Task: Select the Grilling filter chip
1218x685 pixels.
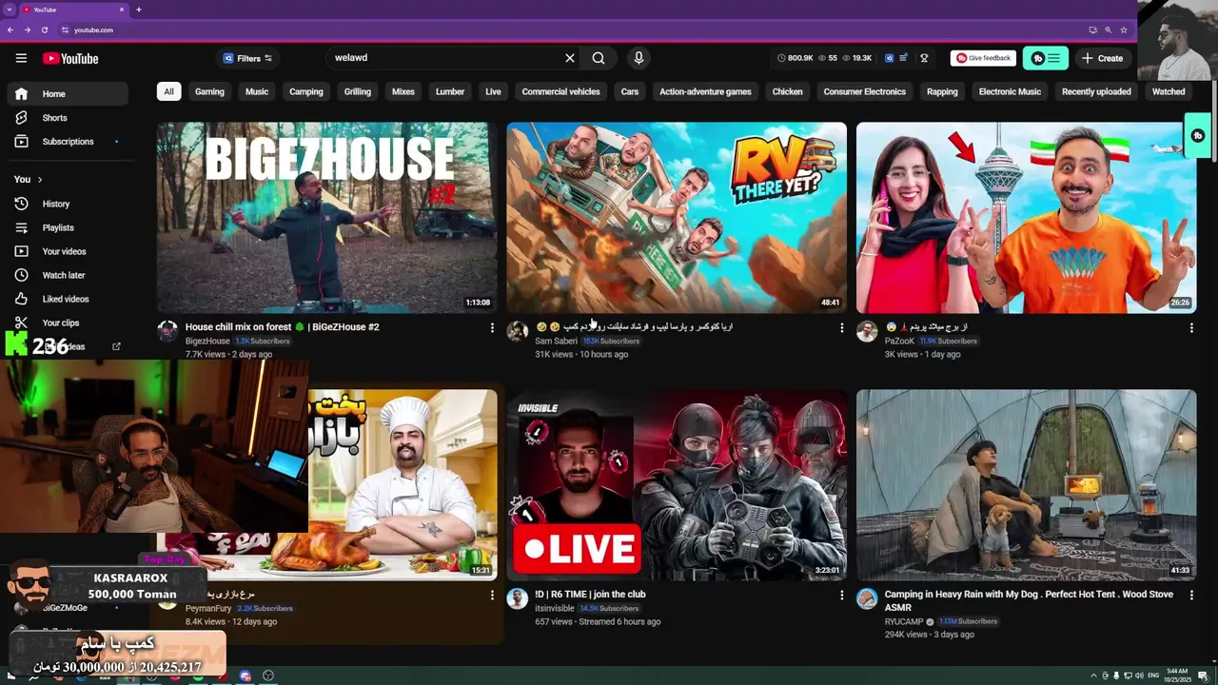Action: pos(358,91)
